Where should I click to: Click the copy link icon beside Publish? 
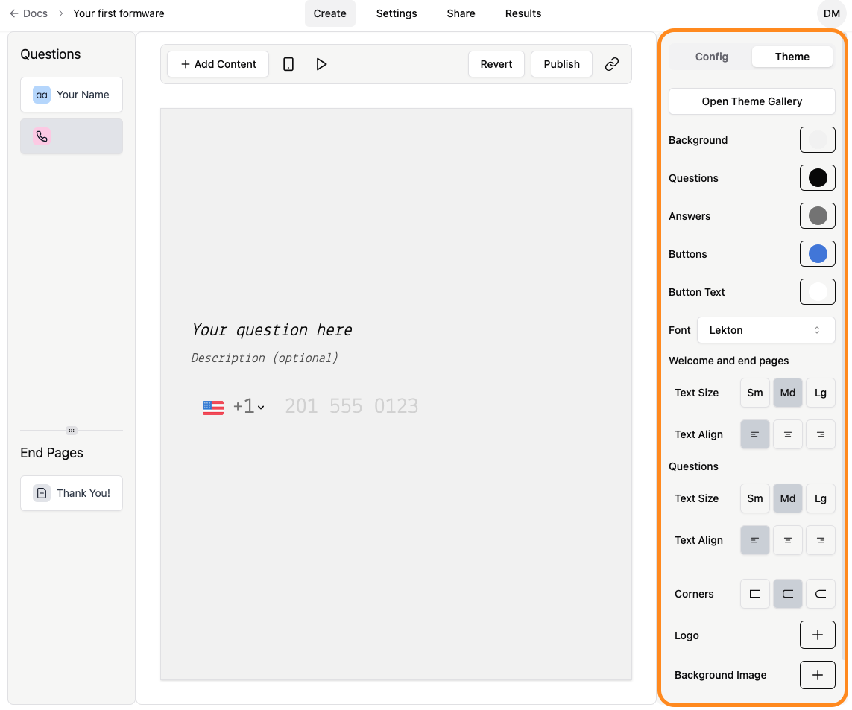(x=611, y=64)
